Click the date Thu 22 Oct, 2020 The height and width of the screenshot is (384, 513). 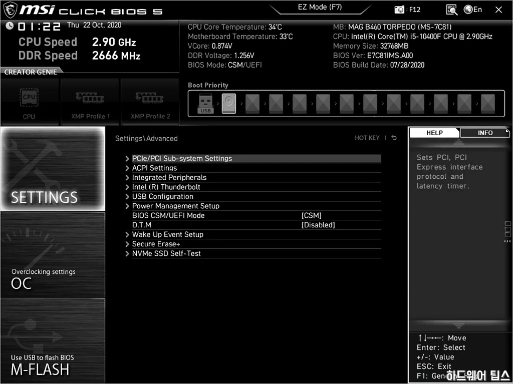pos(94,25)
